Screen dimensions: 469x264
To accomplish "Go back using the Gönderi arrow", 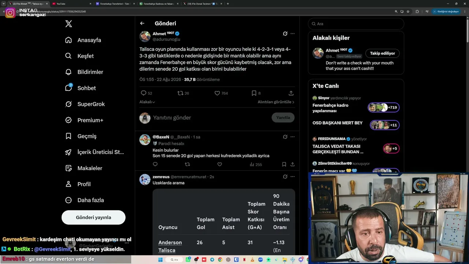I will [142, 23].
